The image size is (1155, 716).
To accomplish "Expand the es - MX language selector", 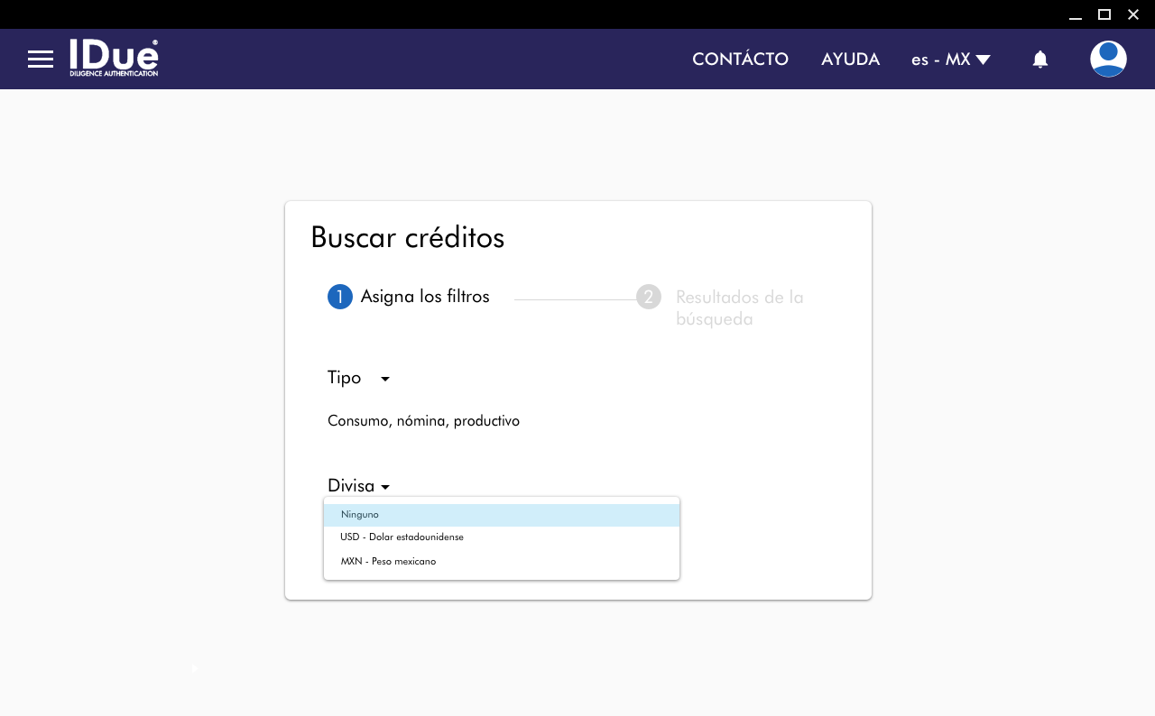I will click(x=950, y=60).
